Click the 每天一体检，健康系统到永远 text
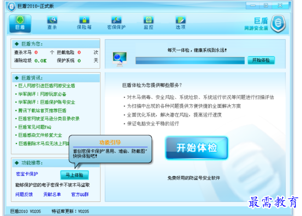302x216 pixels. [197, 50]
